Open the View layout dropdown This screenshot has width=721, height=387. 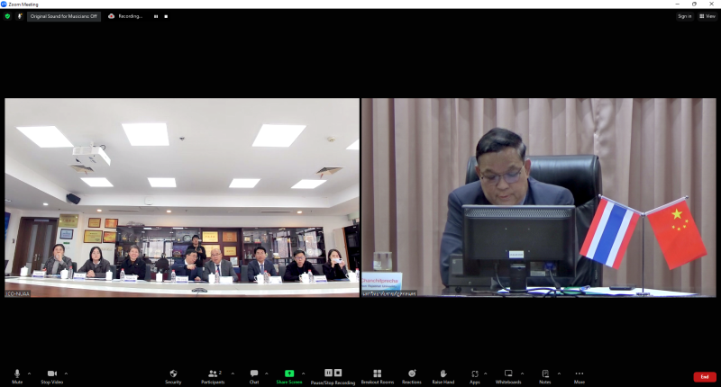coord(707,16)
